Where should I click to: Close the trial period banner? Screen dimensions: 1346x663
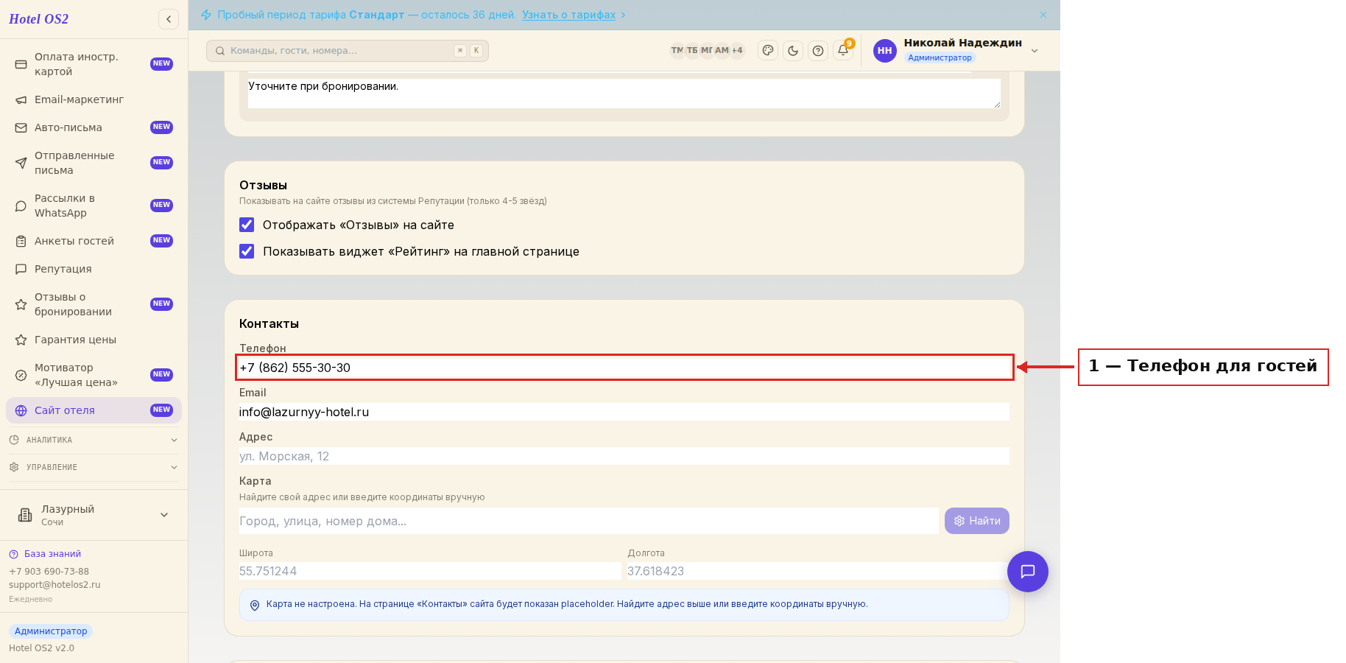1043,15
